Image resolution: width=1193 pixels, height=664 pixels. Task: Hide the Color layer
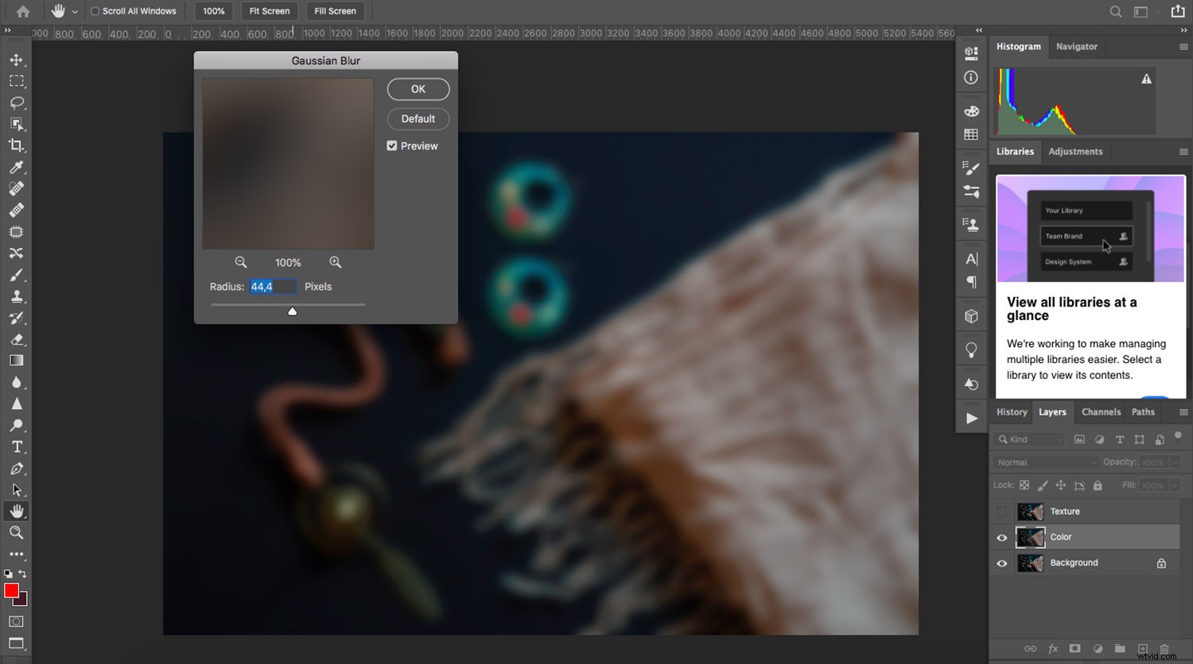[x=1001, y=537]
